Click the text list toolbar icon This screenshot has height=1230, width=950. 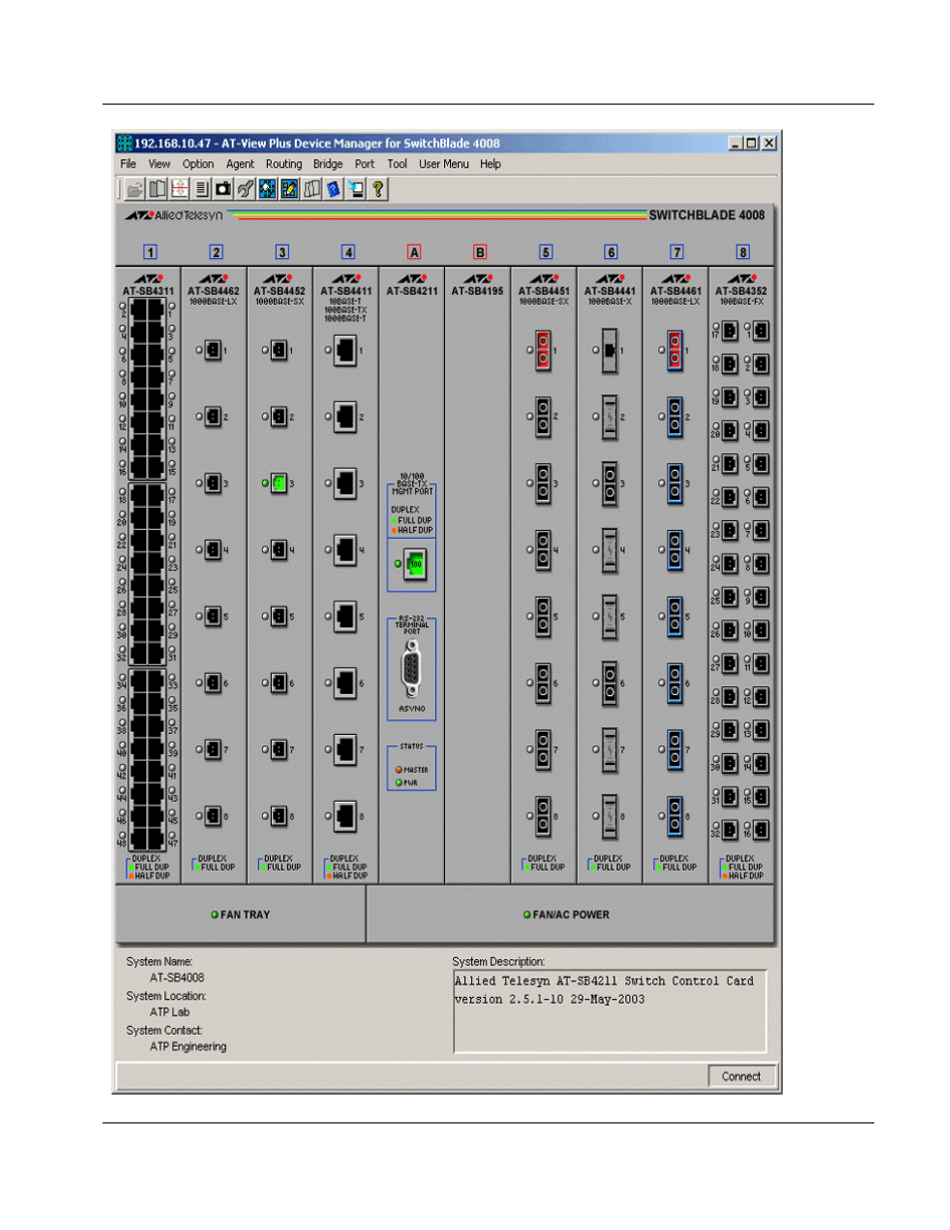[x=201, y=189]
